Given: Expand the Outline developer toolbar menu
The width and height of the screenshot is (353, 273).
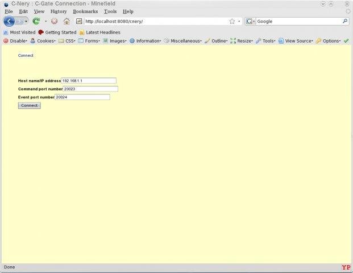Looking at the screenshot, I should pos(216,41).
